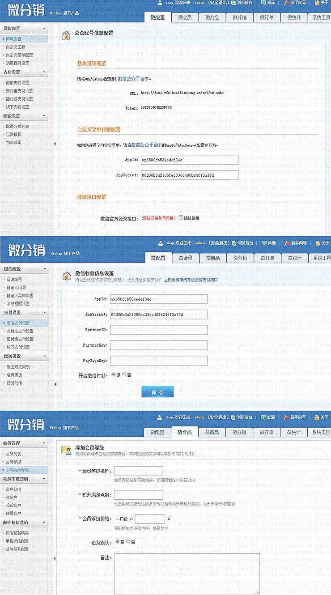Click the PartnerKey input field
The height and width of the screenshot is (595, 331).
tap(159, 345)
